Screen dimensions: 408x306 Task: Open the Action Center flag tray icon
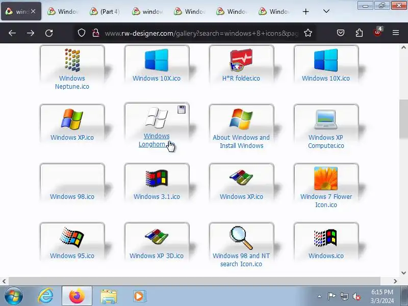(x=331, y=296)
